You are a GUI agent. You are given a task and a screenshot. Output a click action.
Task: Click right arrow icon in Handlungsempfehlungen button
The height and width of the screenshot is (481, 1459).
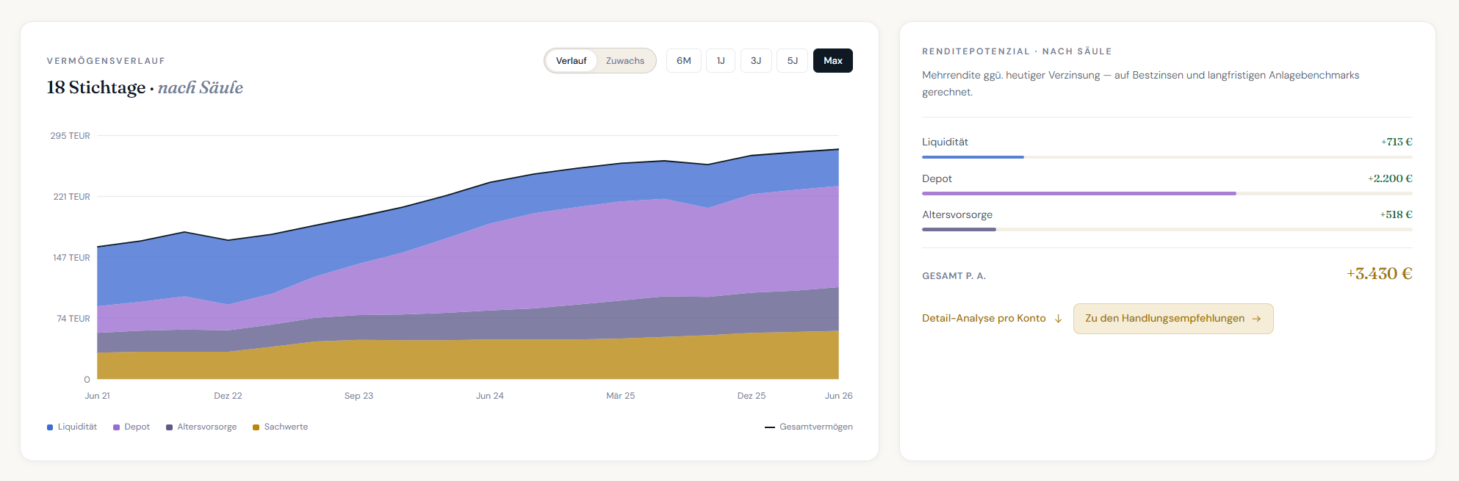pos(1256,319)
